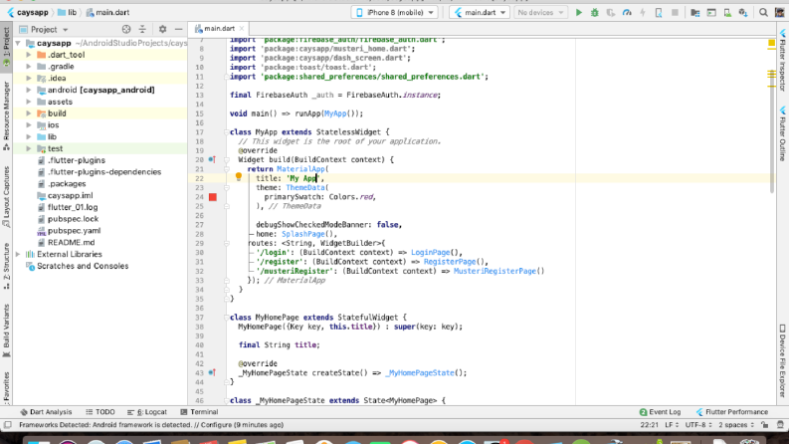
Task: Open the Resource Manager tool window
Action: point(6,115)
